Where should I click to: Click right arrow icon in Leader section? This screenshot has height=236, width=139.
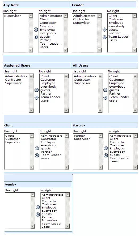click(105, 37)
